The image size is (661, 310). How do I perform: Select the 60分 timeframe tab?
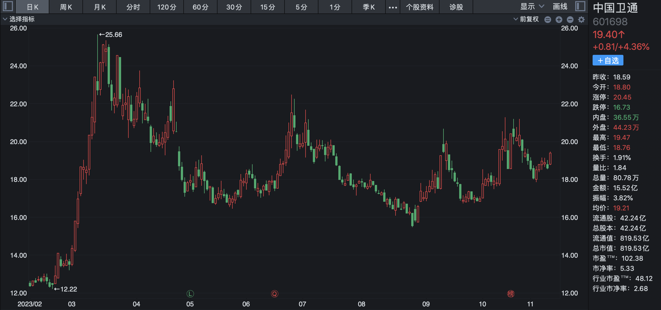[x=200, y=7]
